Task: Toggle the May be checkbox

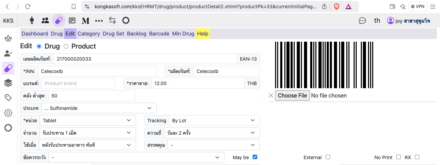Action: pyautogui.click(x=255, y=157)
